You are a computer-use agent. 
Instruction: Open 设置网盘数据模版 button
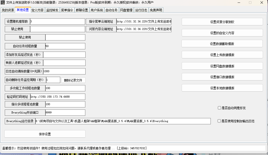222,66
